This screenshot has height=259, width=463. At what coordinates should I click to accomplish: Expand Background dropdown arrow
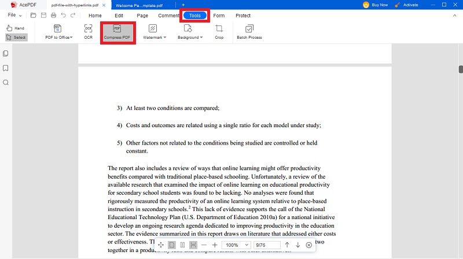201,38
